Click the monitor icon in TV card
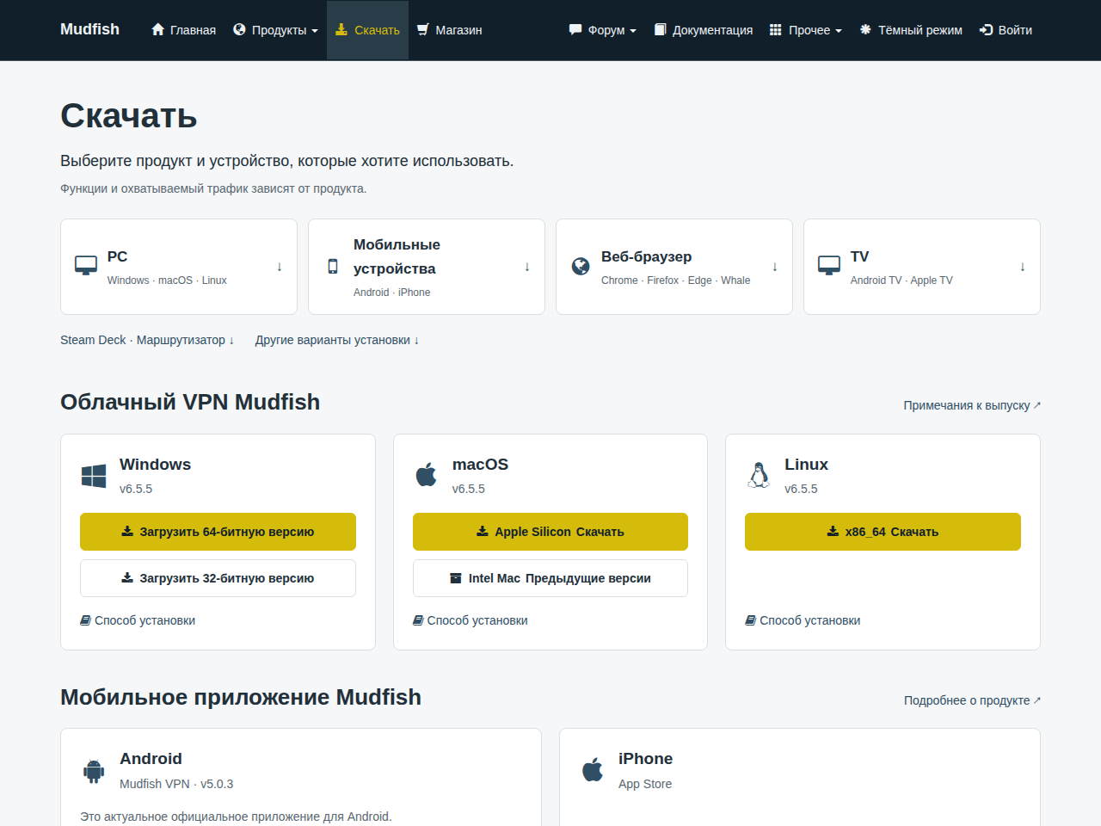This screenshot has width=1101, height=826. click(829, 266)
